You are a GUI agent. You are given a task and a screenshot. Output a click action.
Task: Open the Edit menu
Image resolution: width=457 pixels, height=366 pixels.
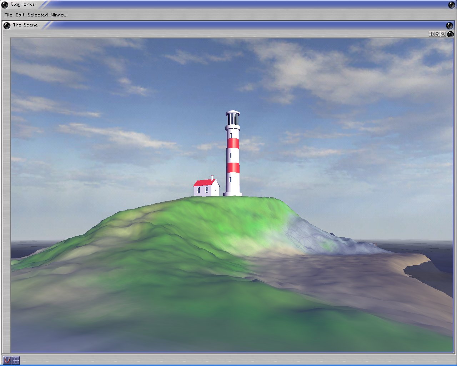pos(20,15)
